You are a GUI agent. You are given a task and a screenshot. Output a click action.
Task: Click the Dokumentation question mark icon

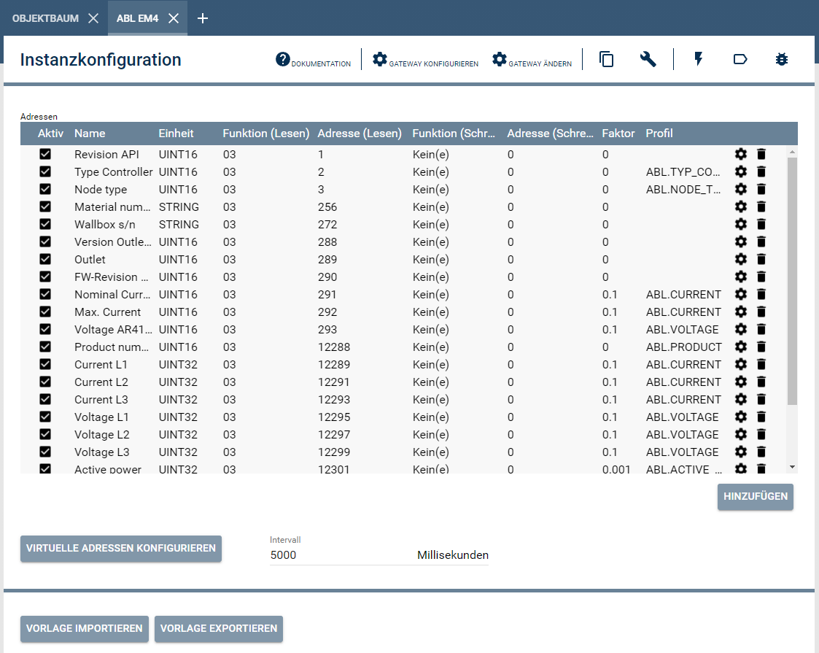pyautogui.click(x=284, y=59)
